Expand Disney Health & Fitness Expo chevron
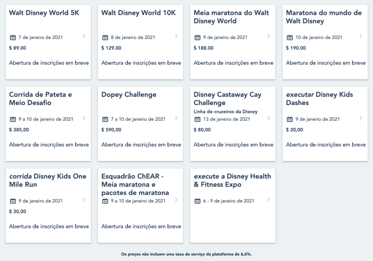 point(268,200)
